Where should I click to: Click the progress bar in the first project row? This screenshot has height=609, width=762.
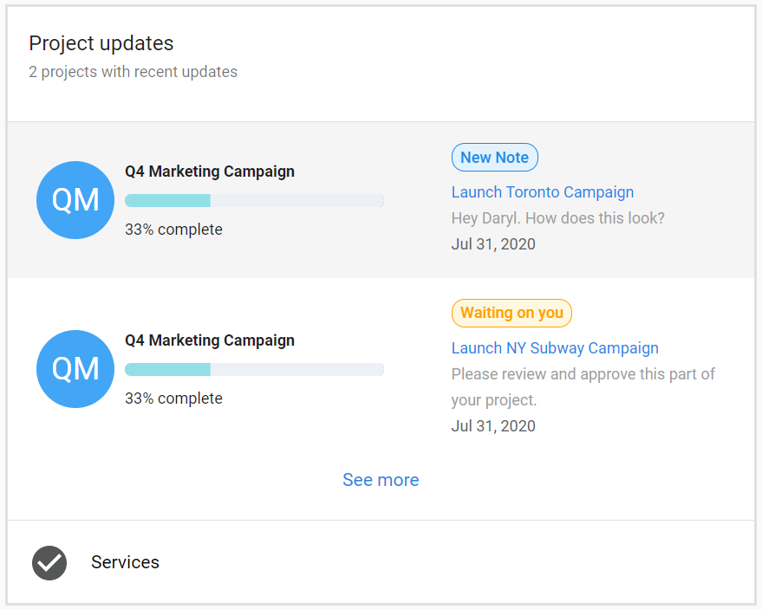tap(254, 201)
